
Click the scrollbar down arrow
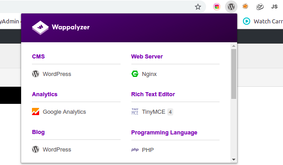coord(234,160)
